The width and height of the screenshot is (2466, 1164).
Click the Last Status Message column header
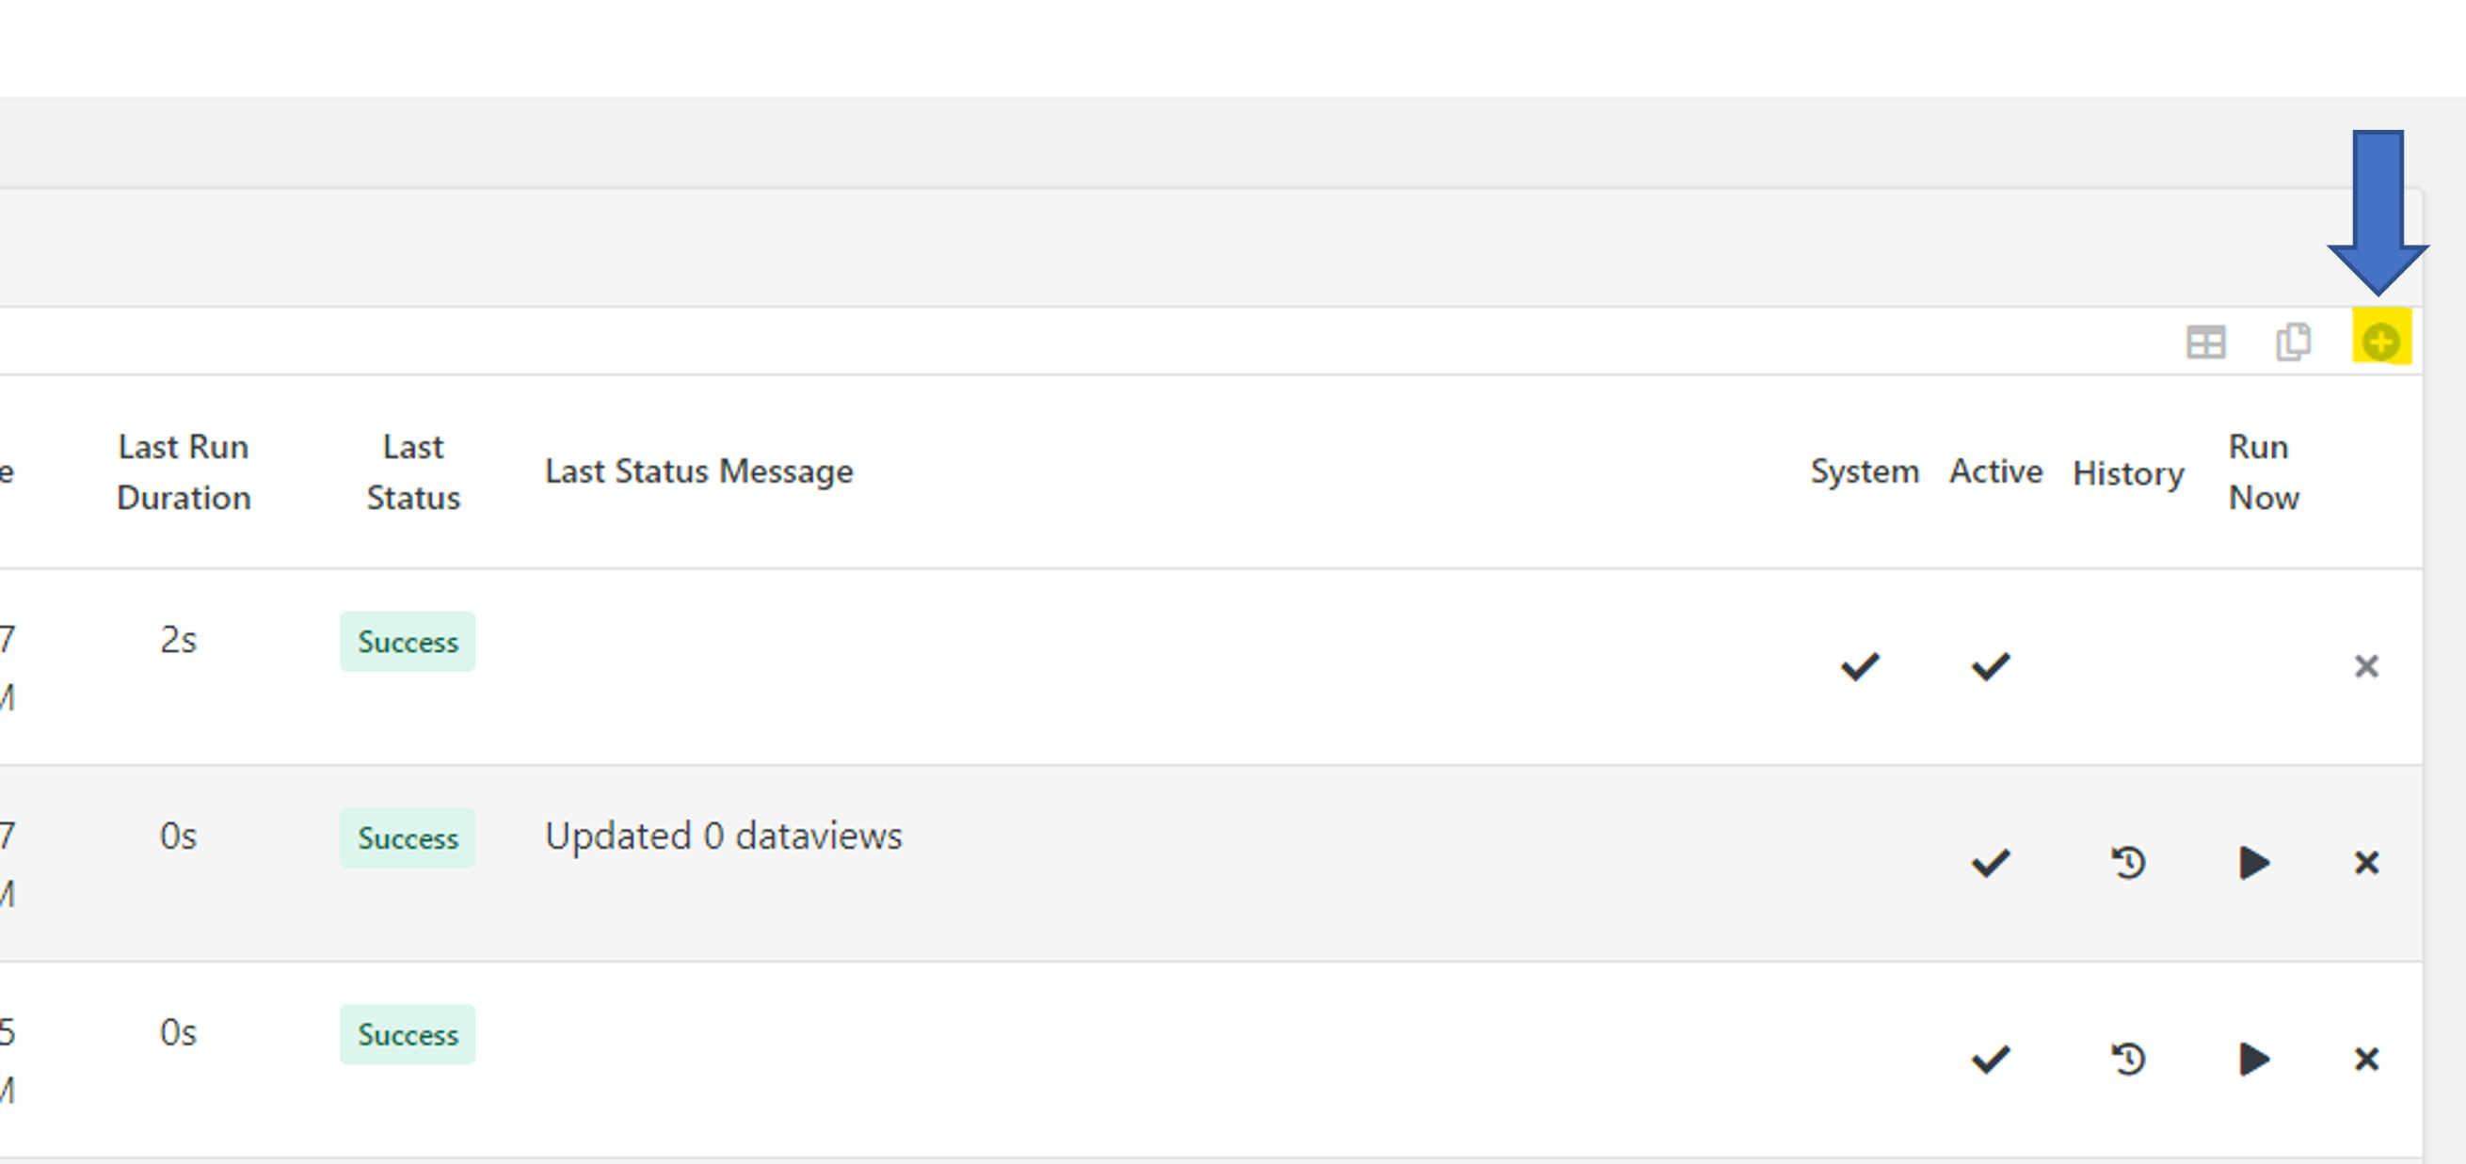coord(698,470)
